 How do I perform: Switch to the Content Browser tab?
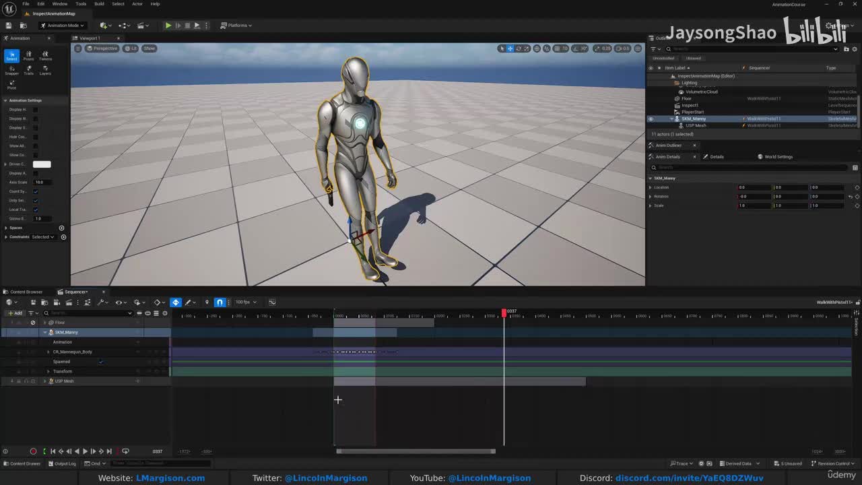pyautogui.click(x=26, y=292)
